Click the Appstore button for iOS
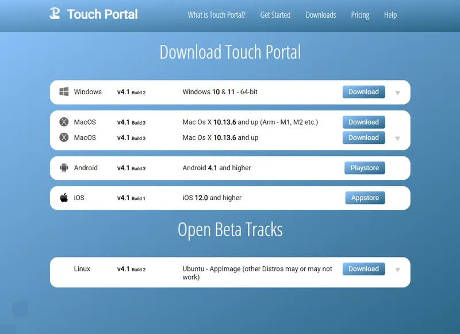This screenshot has width=460, height=334. pyautogui.click(x=365, y=197)
